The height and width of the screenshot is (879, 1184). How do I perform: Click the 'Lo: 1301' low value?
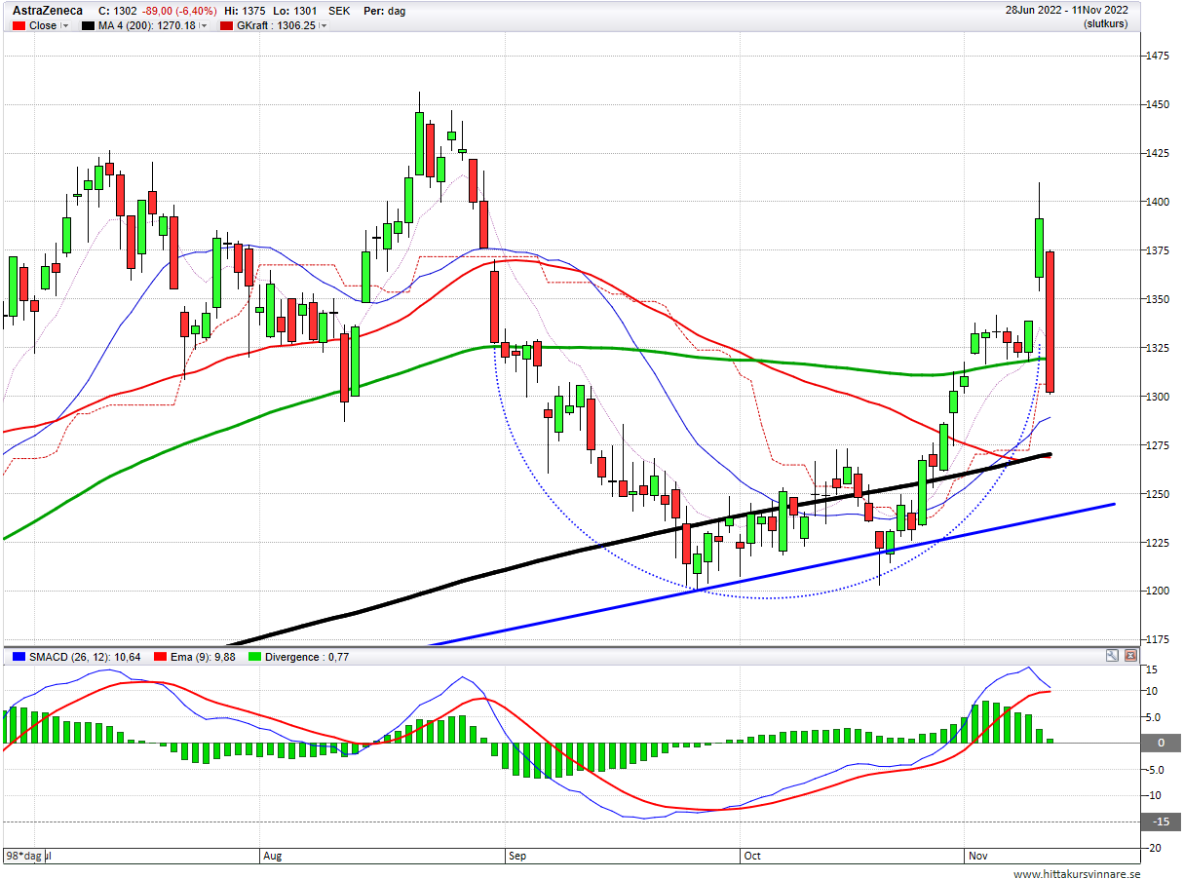[294, 11]
